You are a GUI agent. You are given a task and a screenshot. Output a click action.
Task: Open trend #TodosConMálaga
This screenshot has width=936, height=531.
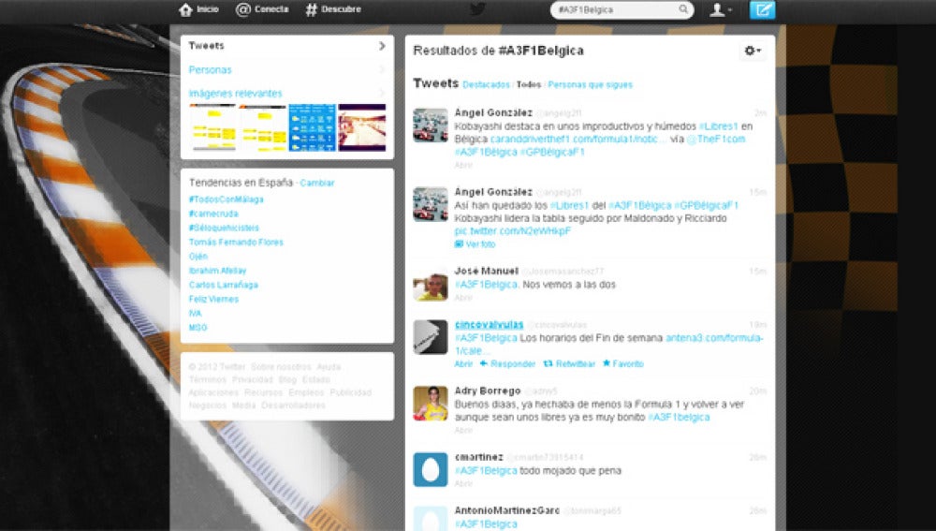tap(227, 199)
